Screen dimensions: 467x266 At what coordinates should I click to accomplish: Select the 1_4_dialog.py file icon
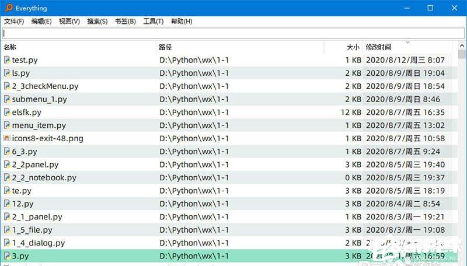pyautogui.click(x=7, y=243)
